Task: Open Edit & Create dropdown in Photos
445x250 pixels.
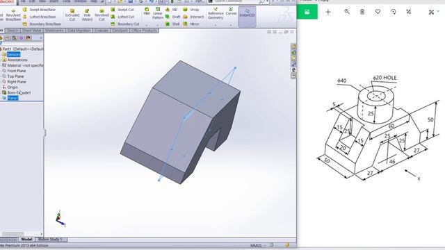Action: coord(434,12)
